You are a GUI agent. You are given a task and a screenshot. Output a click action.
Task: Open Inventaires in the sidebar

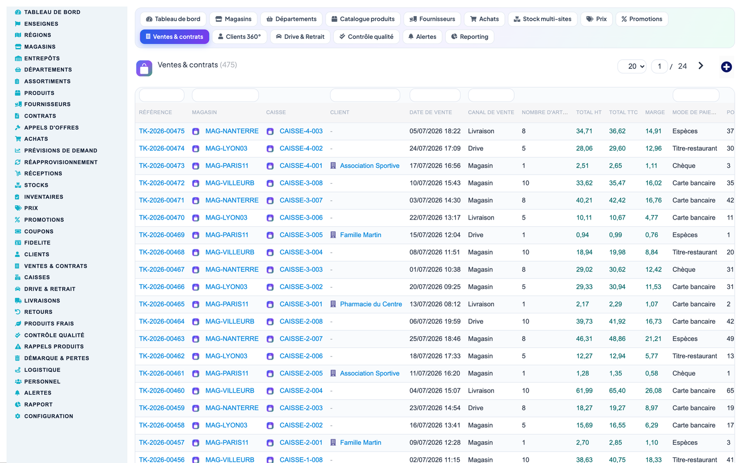pyautogui.click(x=44, y=197)
